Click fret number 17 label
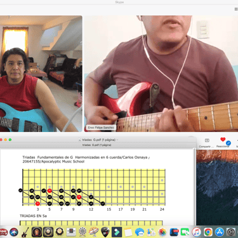 point(121,209)
